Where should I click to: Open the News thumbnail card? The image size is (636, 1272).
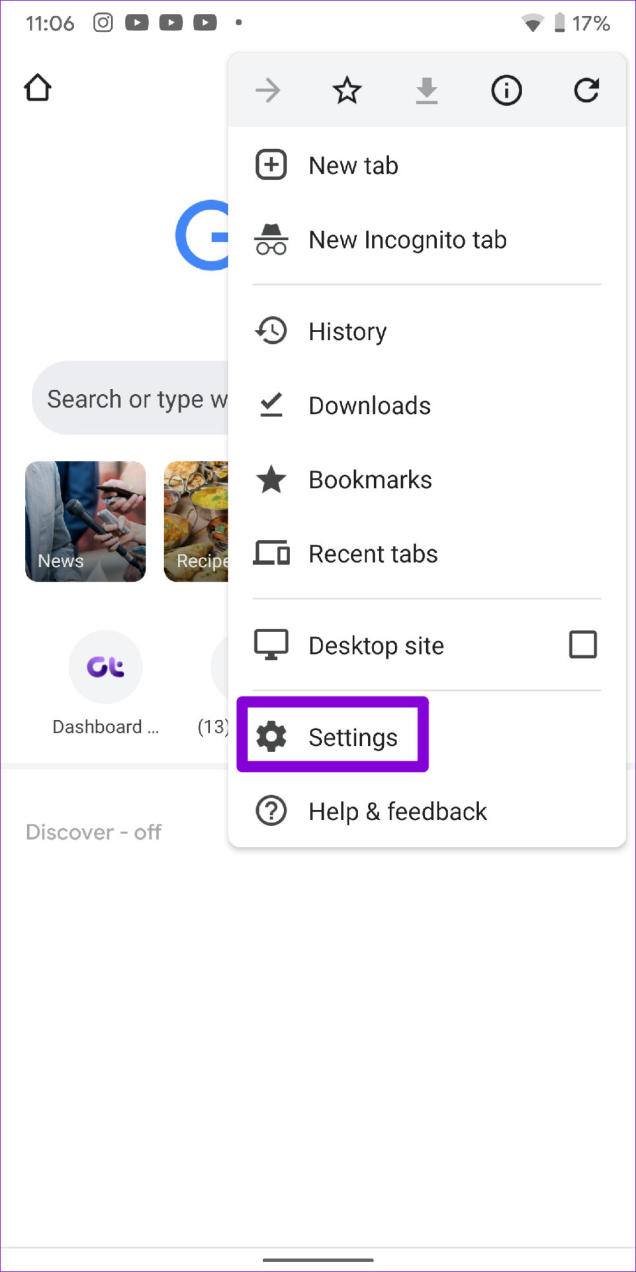coord(85,521)
